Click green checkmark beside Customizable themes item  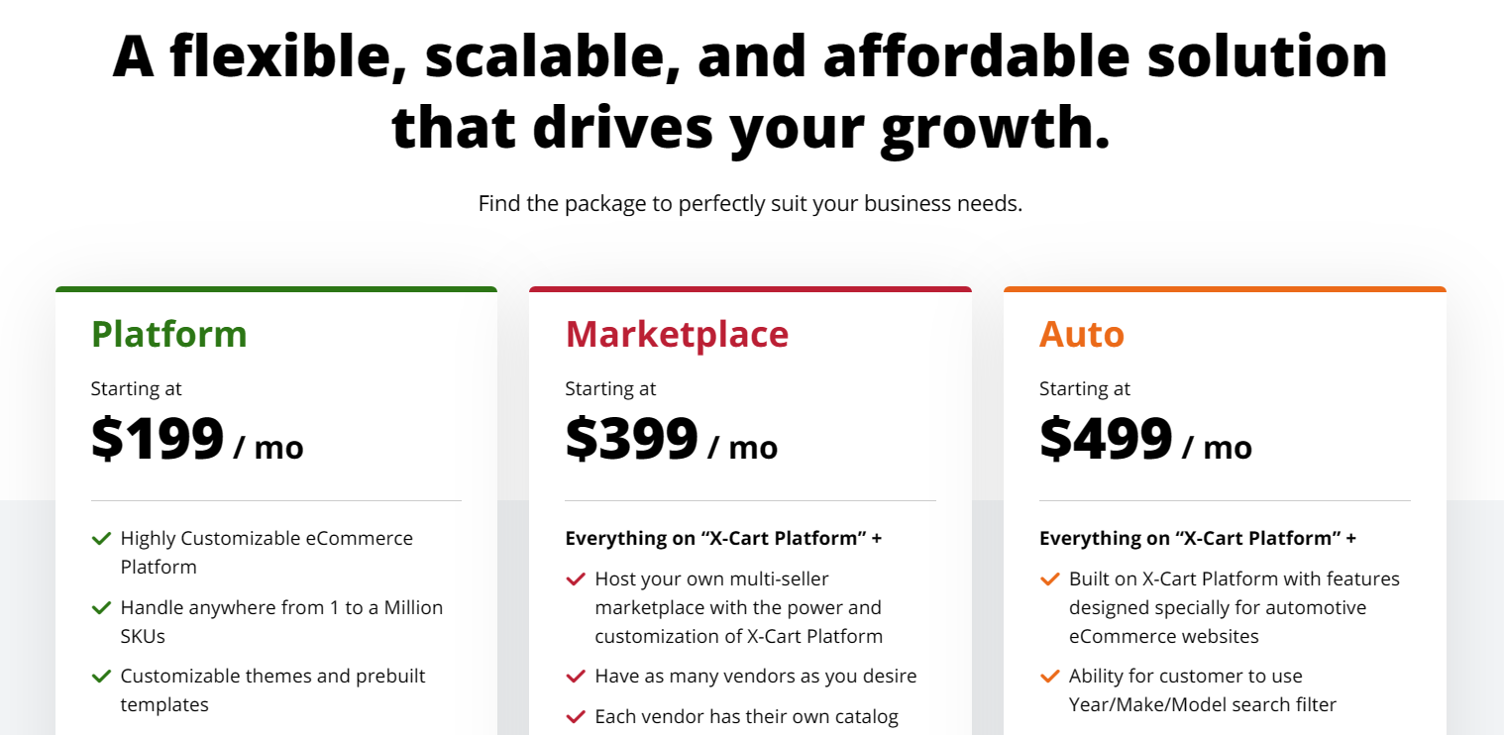[101, 677]
